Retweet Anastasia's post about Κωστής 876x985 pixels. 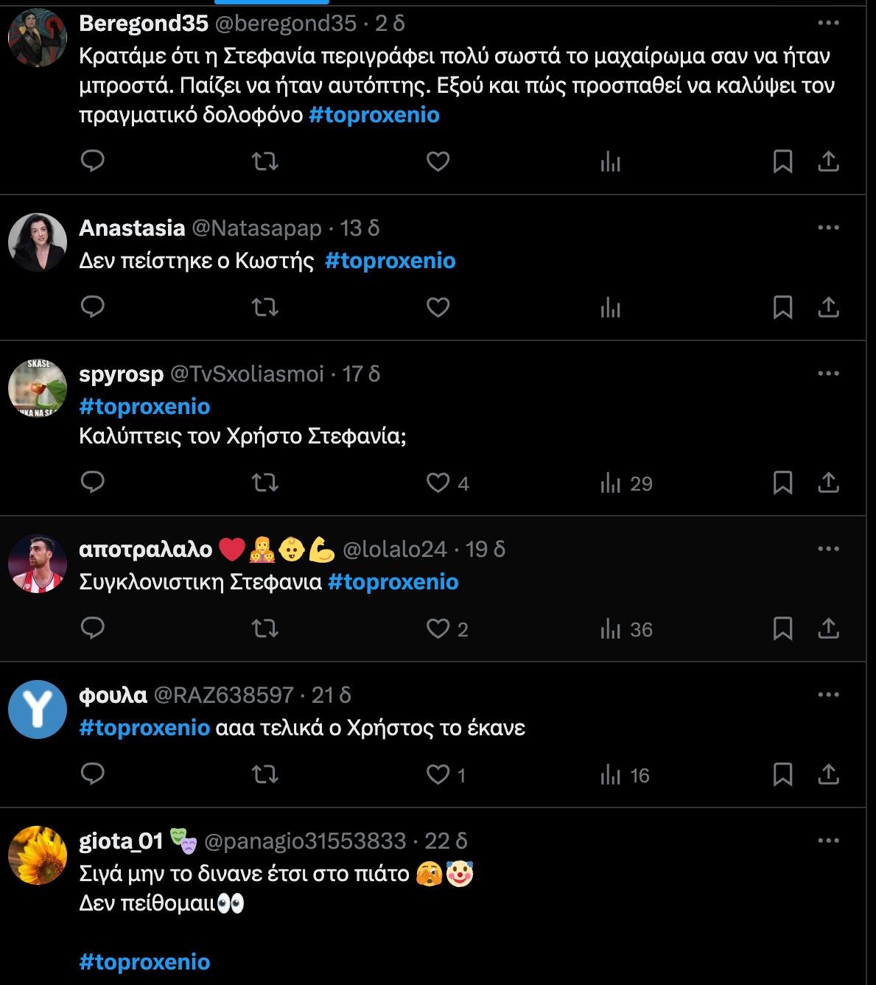tap(264, 306)
